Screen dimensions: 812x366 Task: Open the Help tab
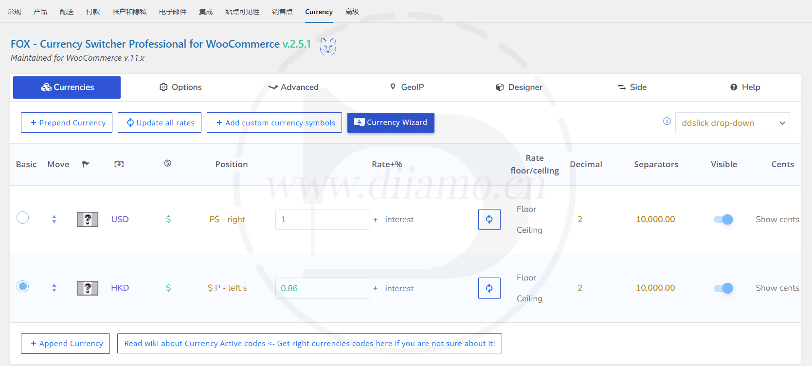pos(745,87)
